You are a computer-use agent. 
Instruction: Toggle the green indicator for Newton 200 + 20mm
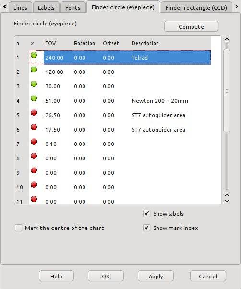pyautogui.click(x=34, y=98)
